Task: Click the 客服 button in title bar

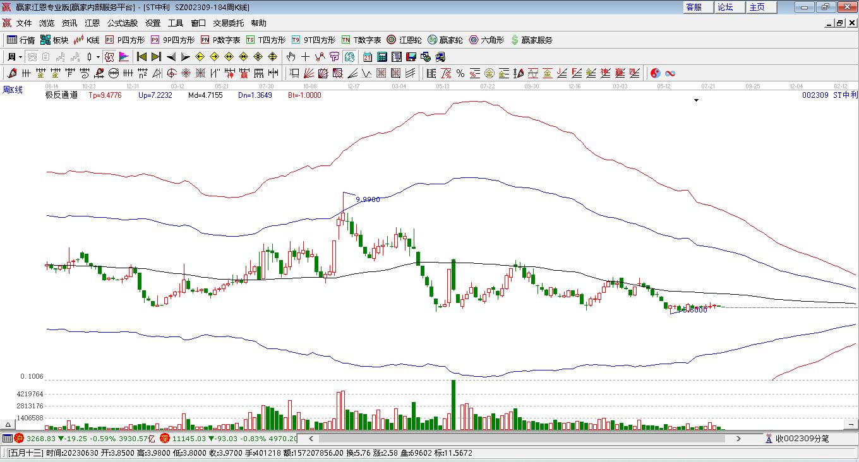Action: 694,7
